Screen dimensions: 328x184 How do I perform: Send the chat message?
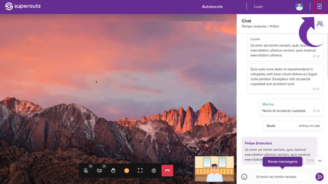tap(319, 177)
